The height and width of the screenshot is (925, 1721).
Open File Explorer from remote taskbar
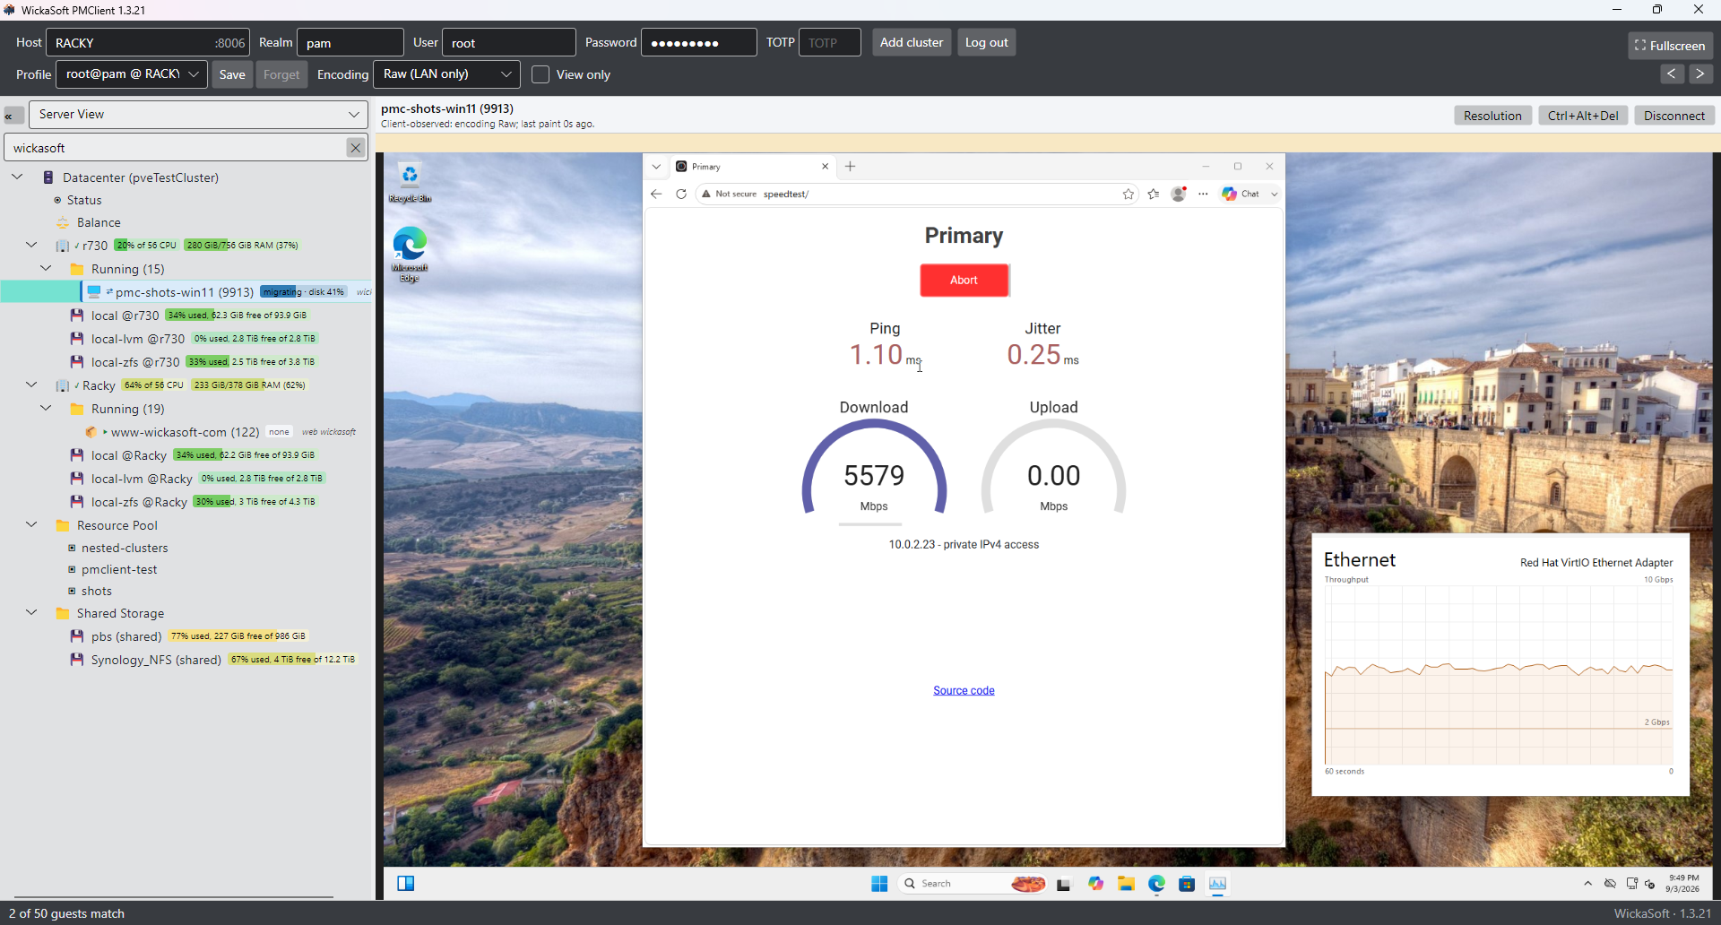tap(1126, 884)
